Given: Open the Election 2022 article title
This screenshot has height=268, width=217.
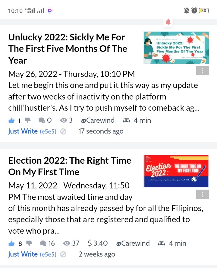Looking at the screenshot, I should (70, 166).
